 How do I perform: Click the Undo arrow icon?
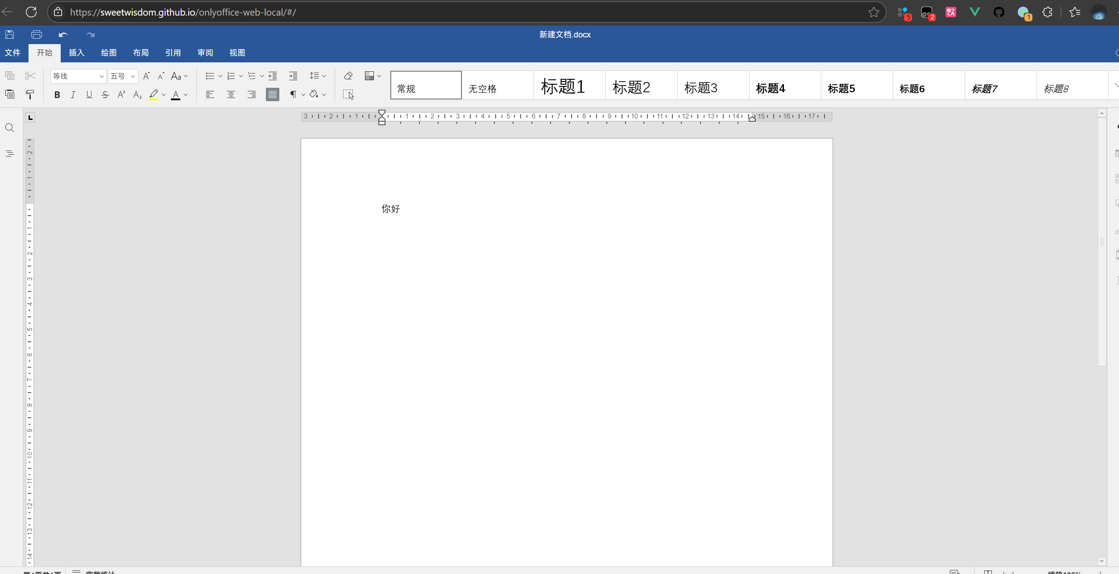click(x=63, y=34)
